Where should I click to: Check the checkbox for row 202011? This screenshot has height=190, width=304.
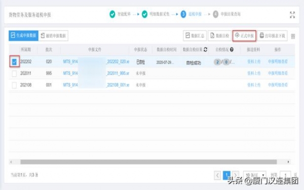pyautogui.click(x=14, y=74)
